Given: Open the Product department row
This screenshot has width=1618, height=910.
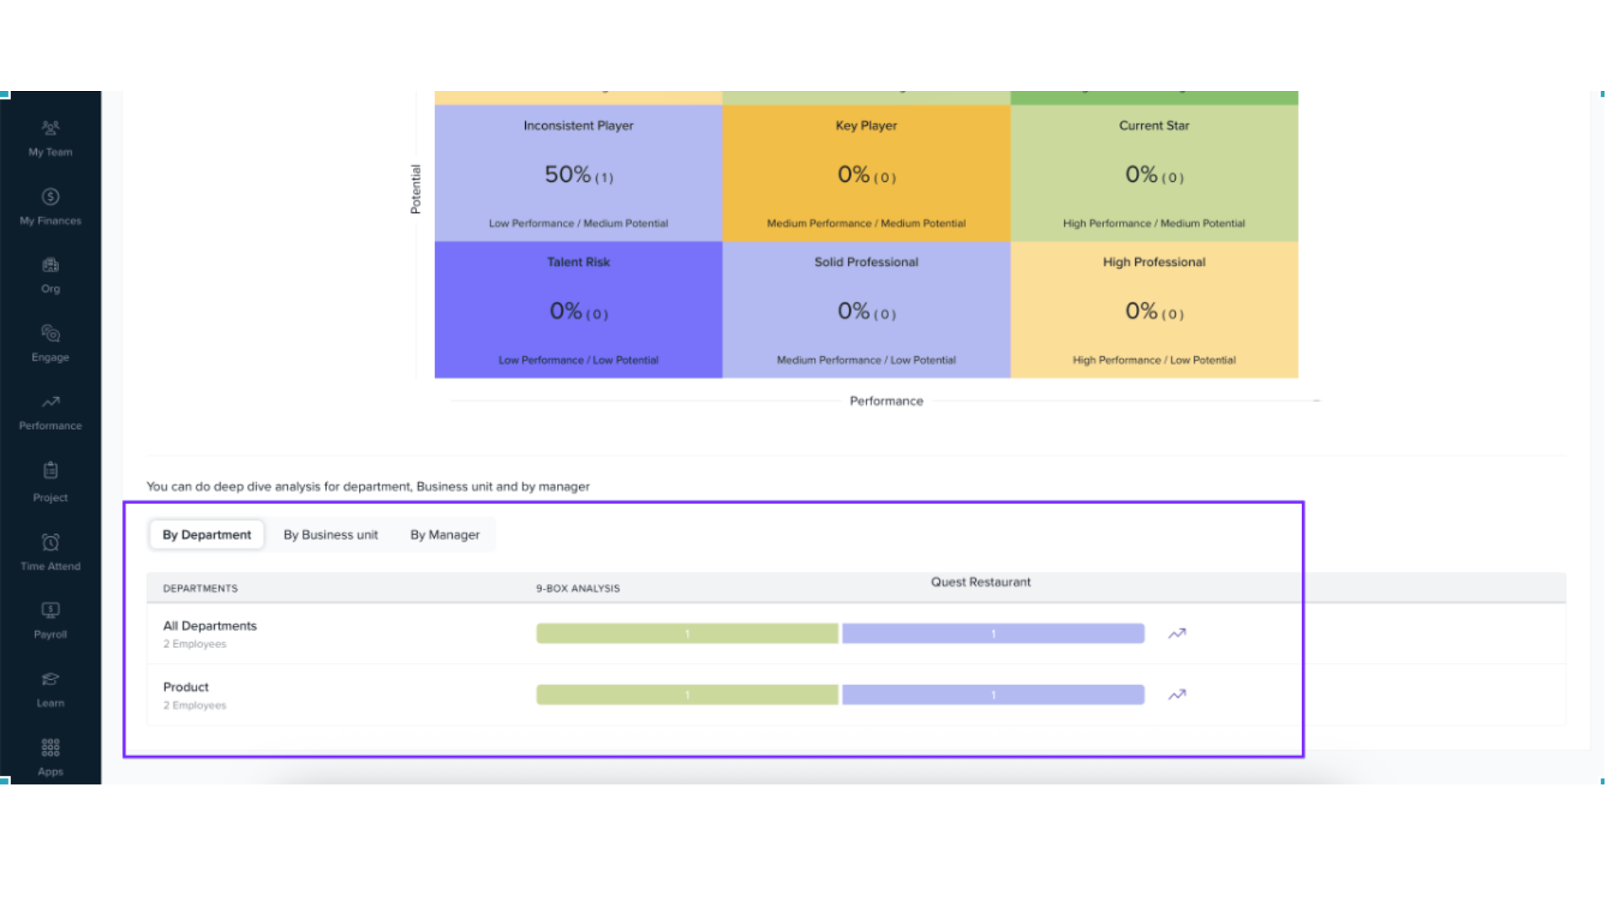Looking at the screenshot, I should pos(186,688).
